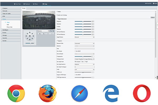Image resolution: width=158 pixels, height=105 pixels.
Task: Open the preset Normal dropdown below video
Action: [44, 31]
